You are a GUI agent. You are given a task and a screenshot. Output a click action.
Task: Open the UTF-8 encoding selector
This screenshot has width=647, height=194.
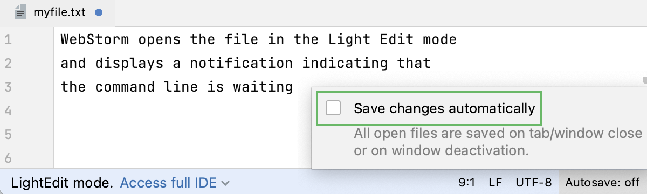[x=533, y=183]
